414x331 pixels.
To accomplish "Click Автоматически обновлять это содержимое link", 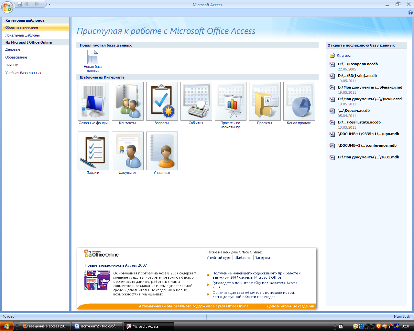I will point(194,306).
